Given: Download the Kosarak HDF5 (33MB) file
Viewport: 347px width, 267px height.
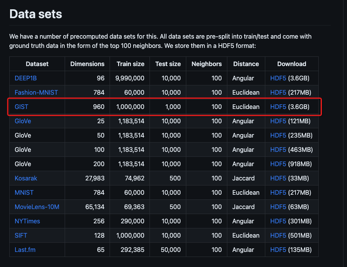Looking at the screenshot, I should [278, 178].
